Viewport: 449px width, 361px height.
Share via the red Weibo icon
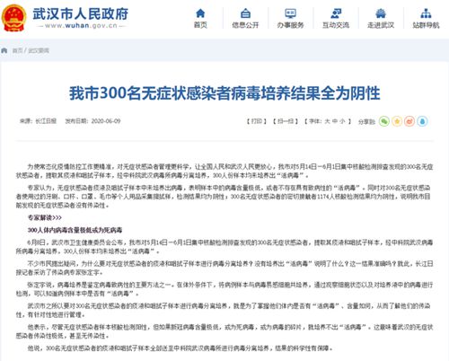point(409,121)
